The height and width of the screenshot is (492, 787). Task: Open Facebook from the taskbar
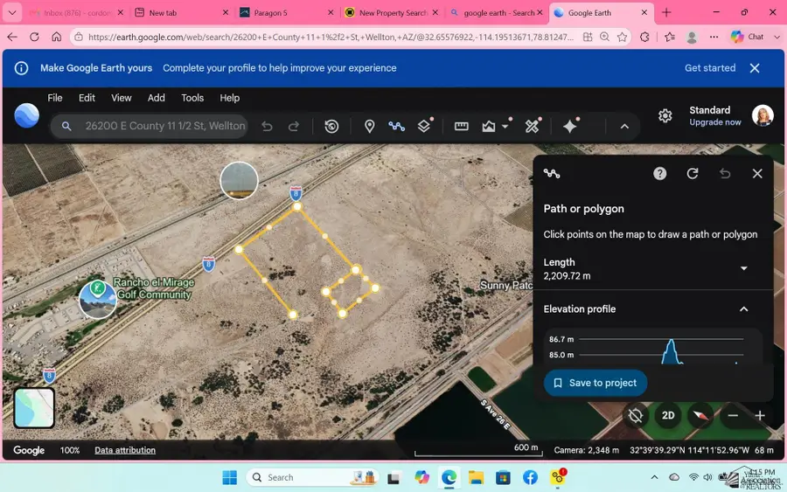click(x=530, y=477)
